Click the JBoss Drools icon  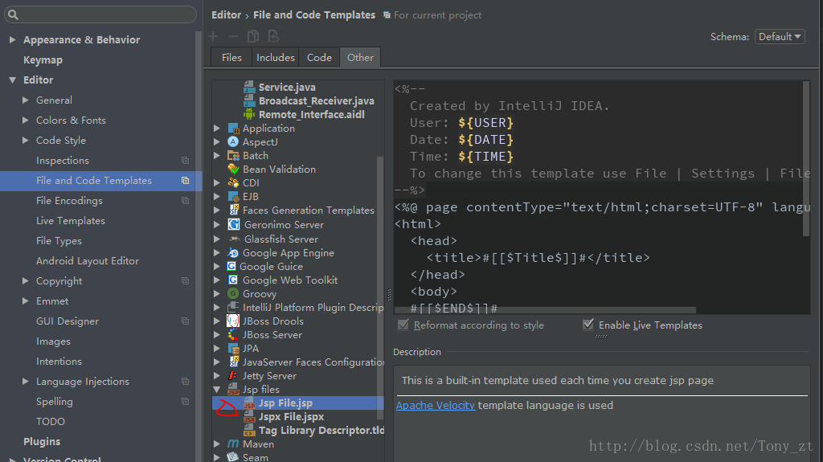coord(233,321)
